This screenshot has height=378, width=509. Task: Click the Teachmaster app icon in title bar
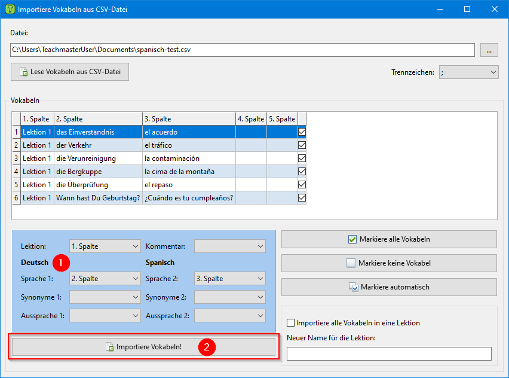point(10,10)
